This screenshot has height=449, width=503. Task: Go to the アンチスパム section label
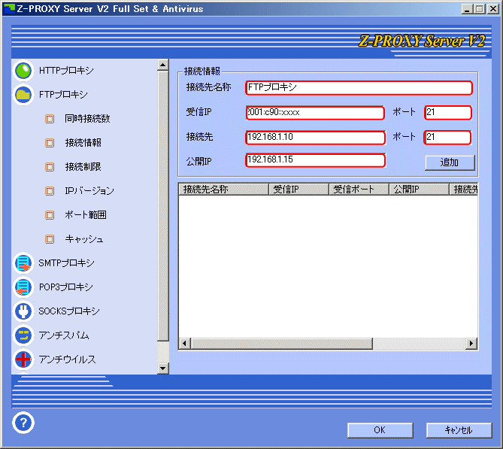click(x=63, y=335)
